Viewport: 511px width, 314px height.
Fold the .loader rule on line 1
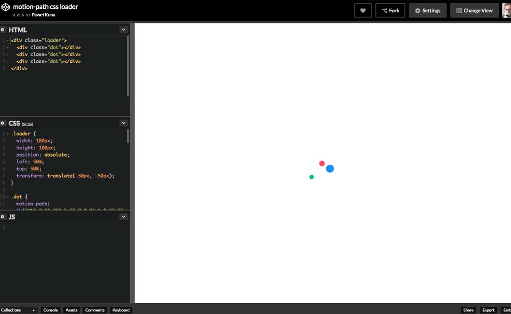point(7,134)
